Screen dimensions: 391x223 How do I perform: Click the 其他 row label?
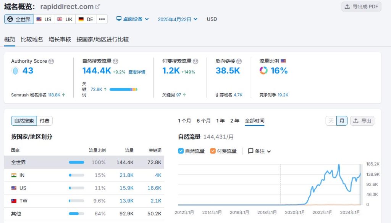16,213
